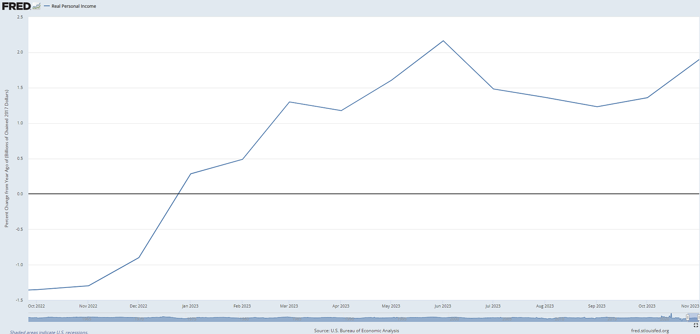This screenshot has height=334, width=700.
Task: Click the Apr 2023 data point on the line
Action: click(341, 111)
